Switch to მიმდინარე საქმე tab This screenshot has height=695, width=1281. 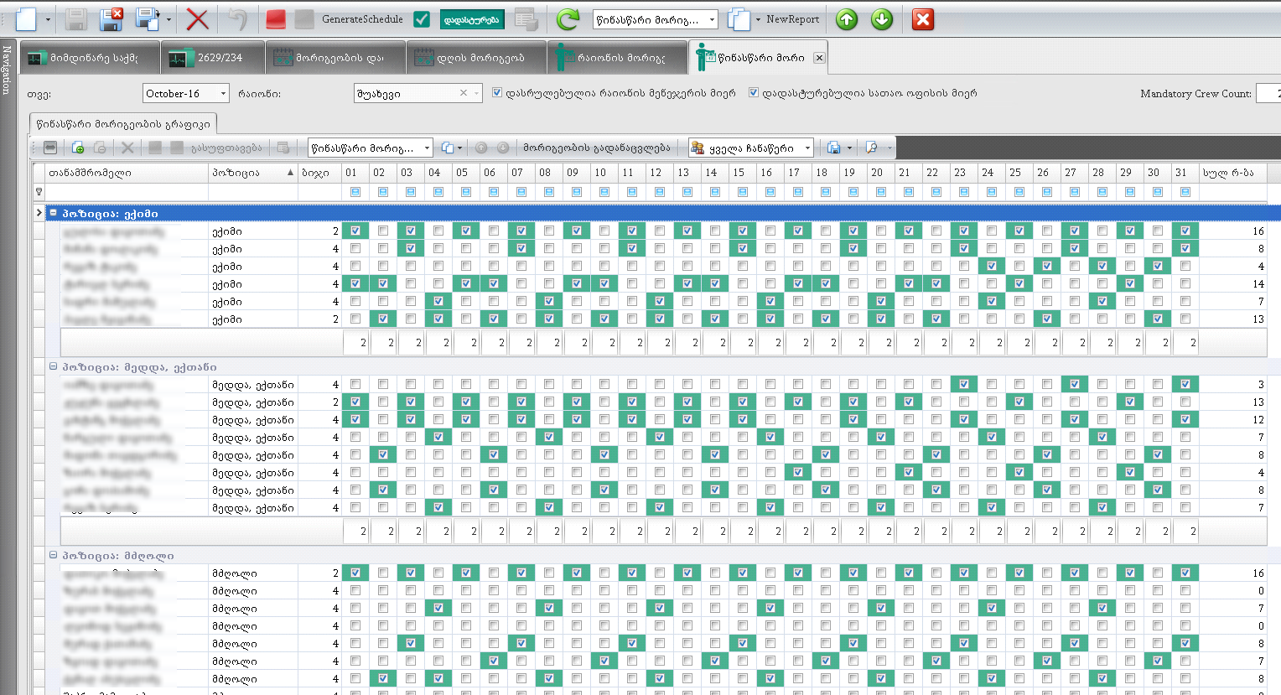(x=89, y=58)
